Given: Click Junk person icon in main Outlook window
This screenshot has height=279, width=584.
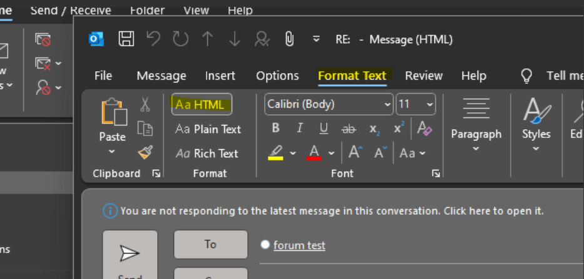Looking at the screenshot, I should (43, 87).
